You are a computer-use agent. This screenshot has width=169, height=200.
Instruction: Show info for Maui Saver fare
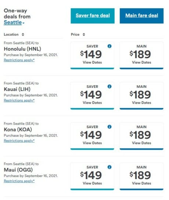click(109, 167)
